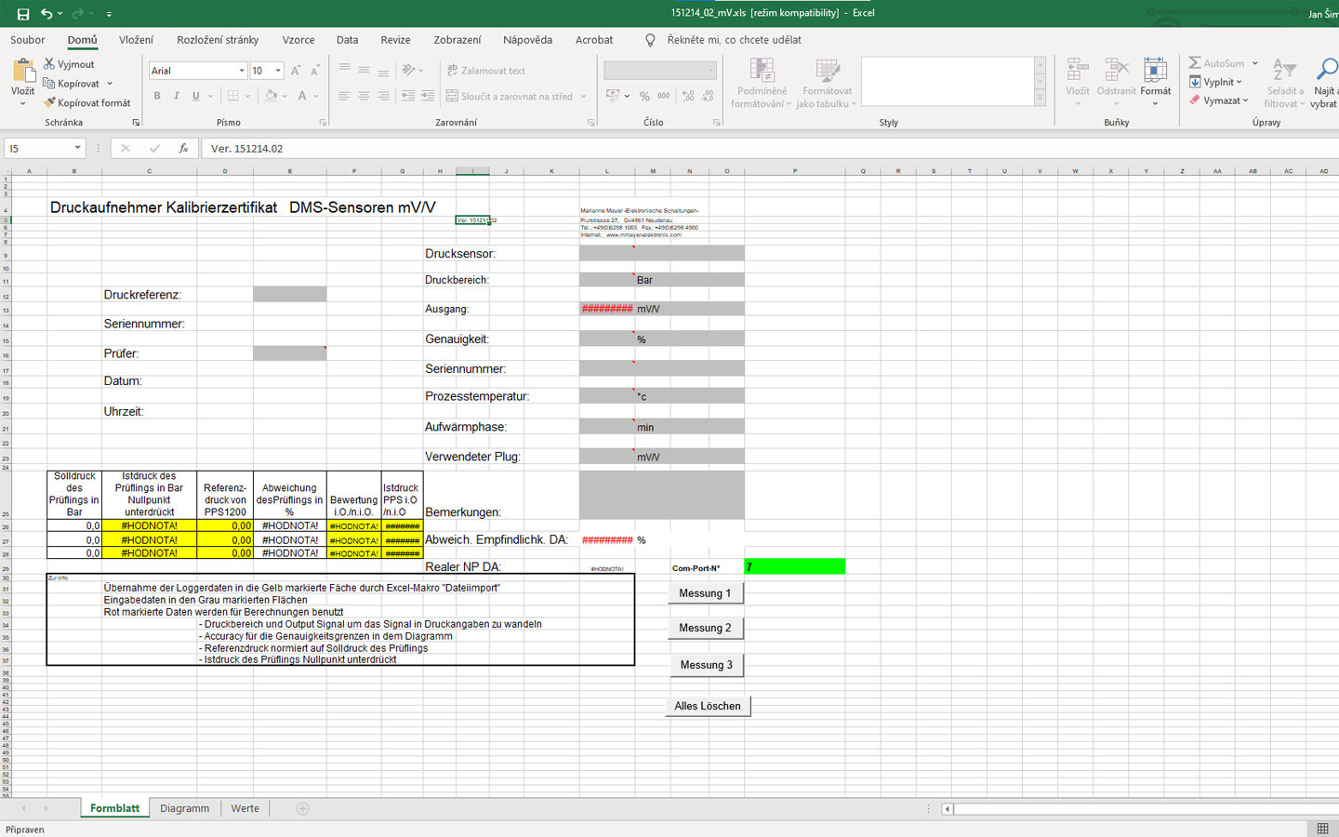This screenshot has height=837, width=1339.
Task: Click Sloučit a zarovnat na střed
Action: click(510, 96)
